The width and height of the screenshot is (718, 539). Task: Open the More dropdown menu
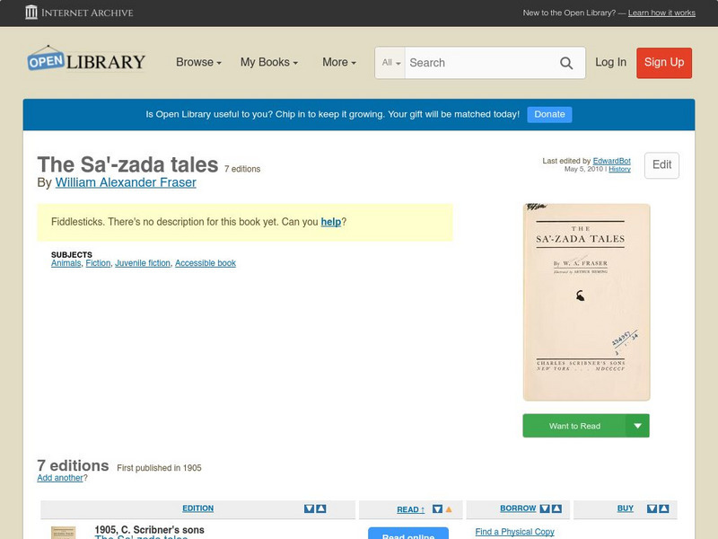pos(337,63)
